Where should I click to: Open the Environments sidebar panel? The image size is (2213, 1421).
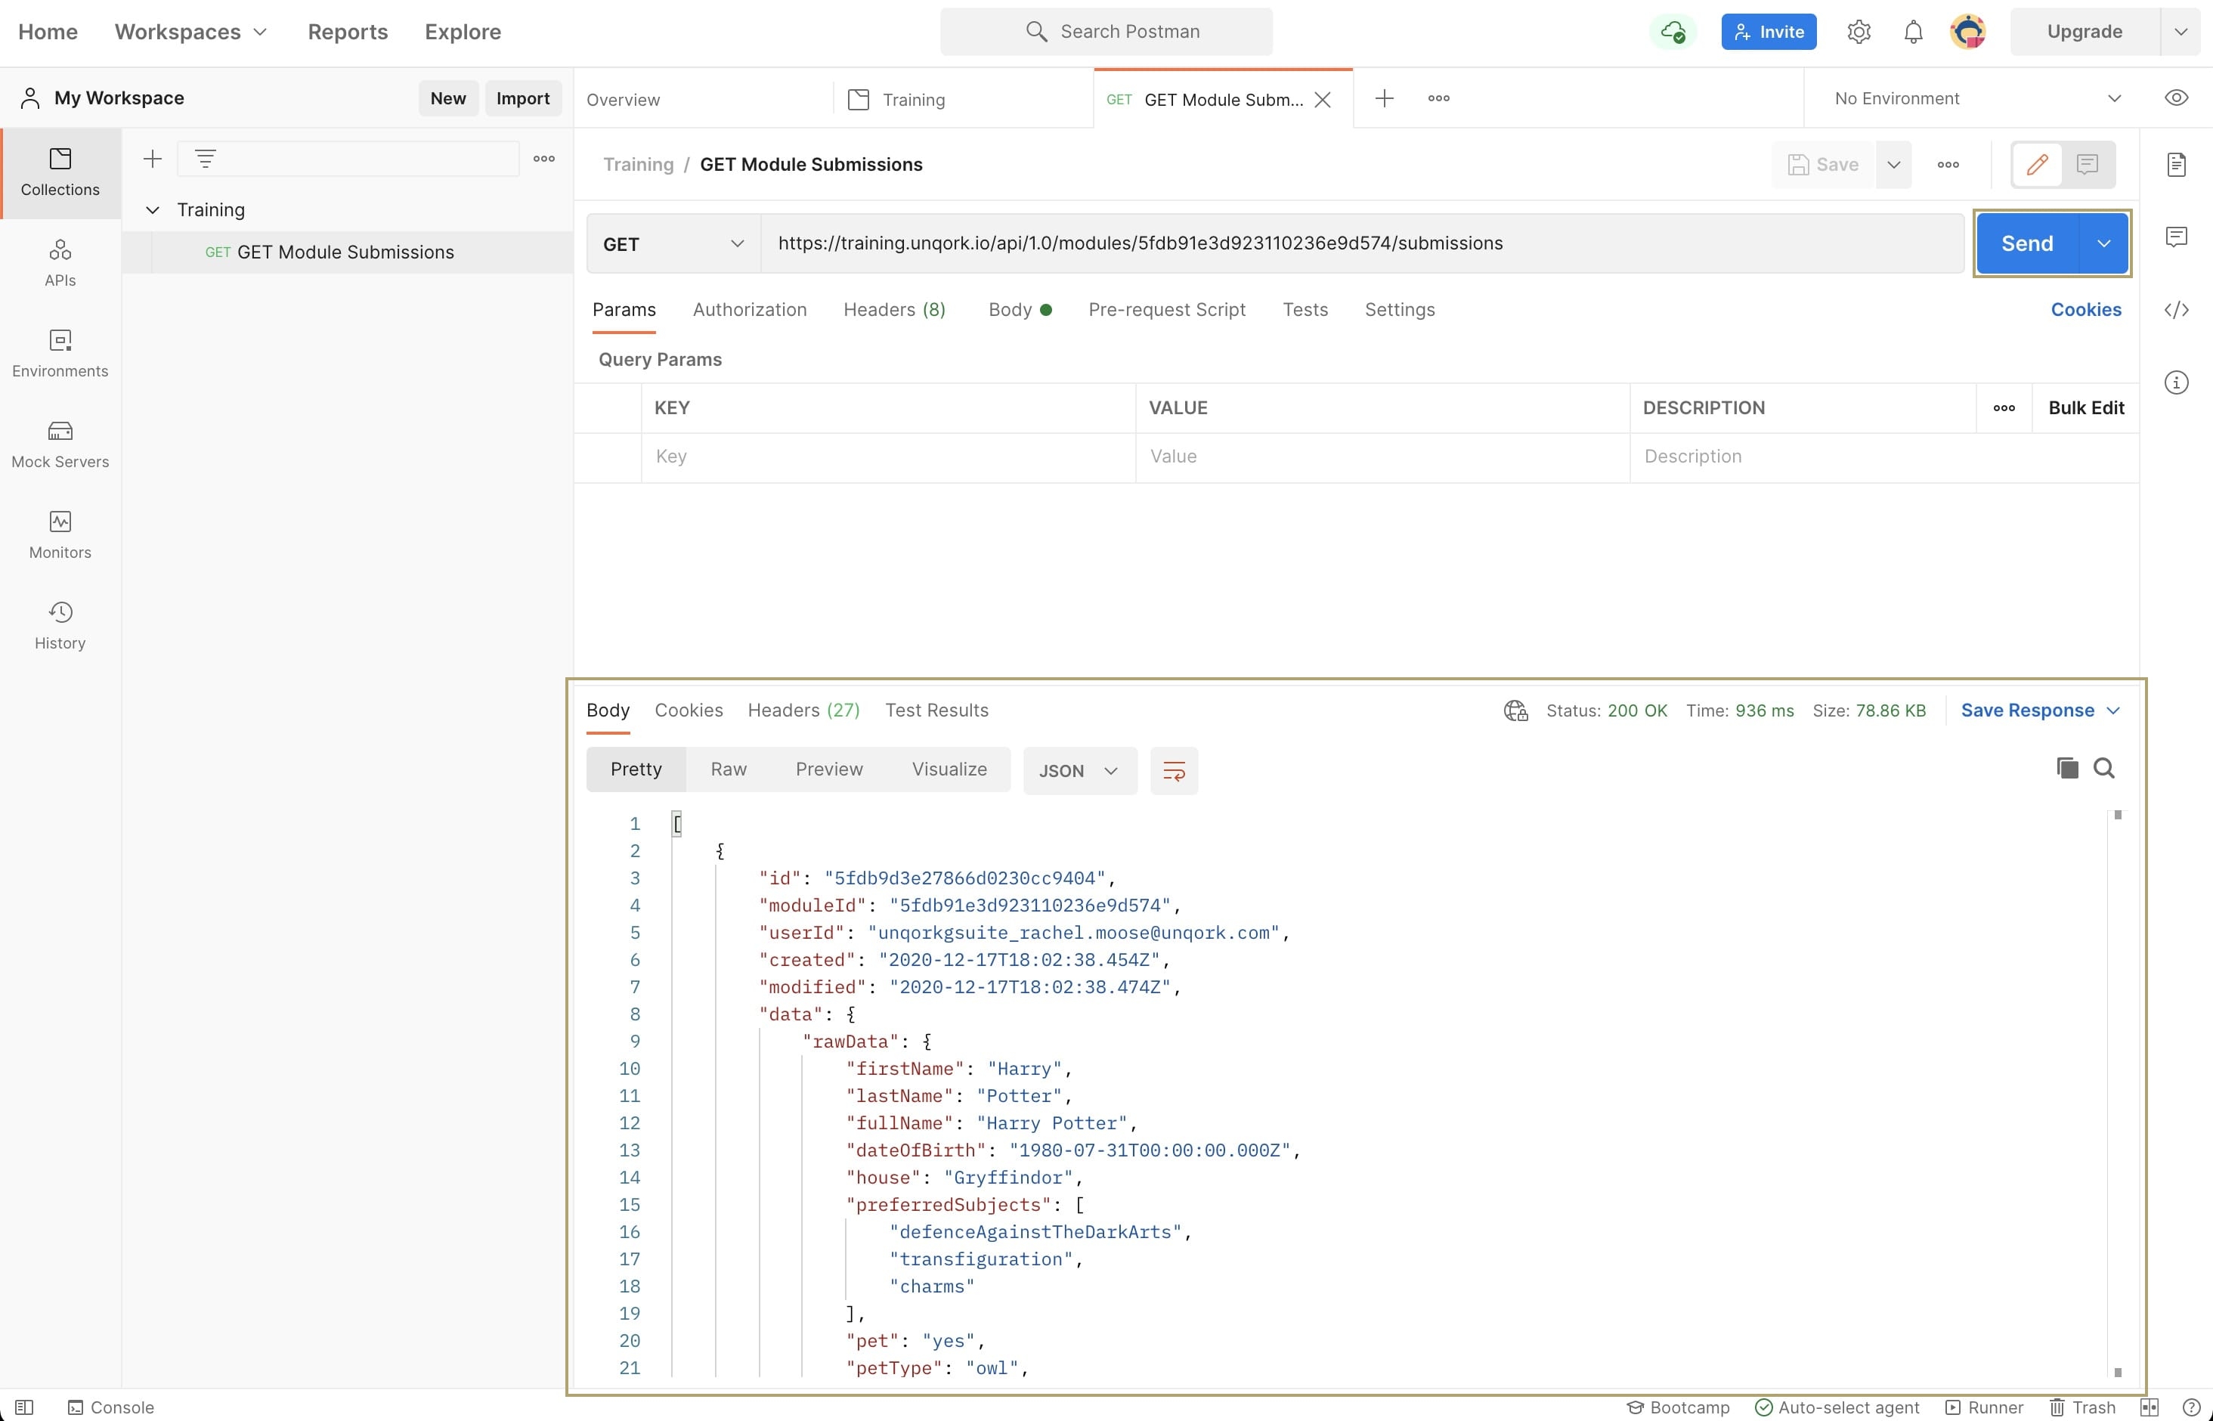click(x=60, y=354)
